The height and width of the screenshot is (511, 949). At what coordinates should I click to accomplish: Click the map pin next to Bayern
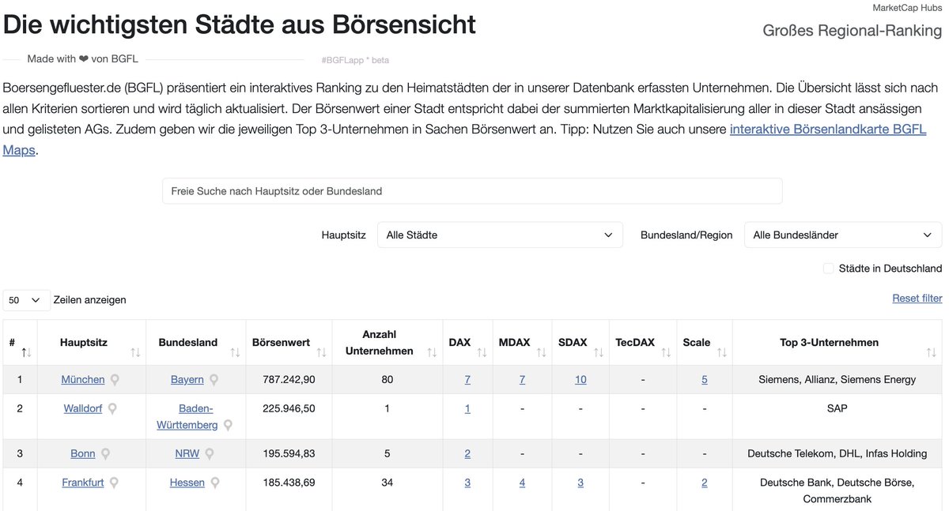point(214,380)
